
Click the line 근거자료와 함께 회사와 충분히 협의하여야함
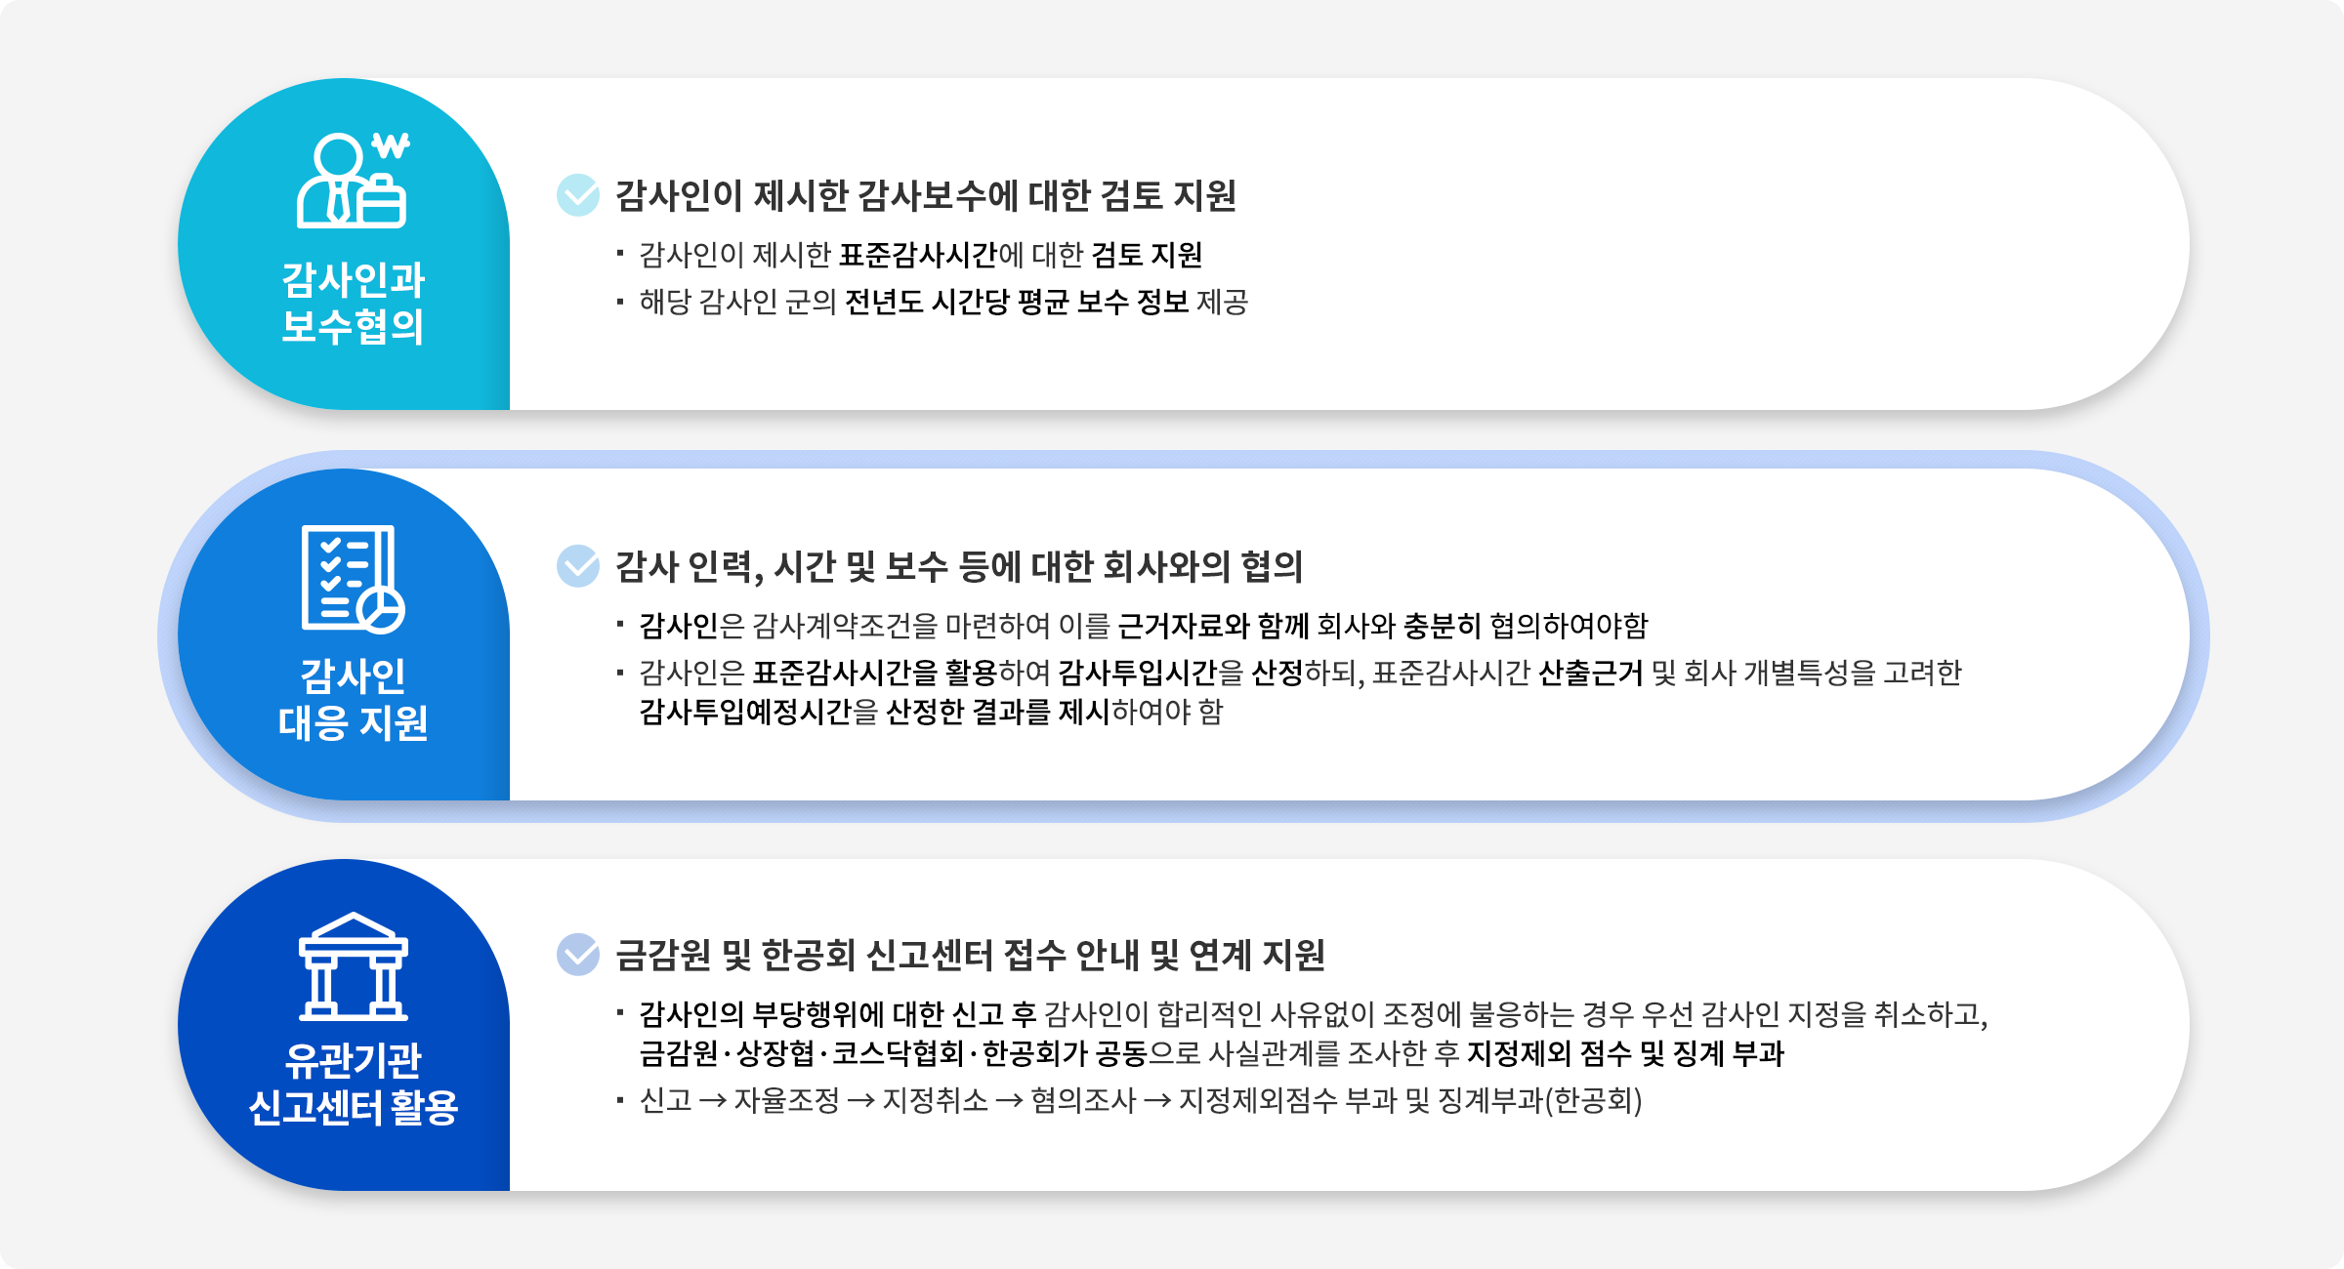1144,626
